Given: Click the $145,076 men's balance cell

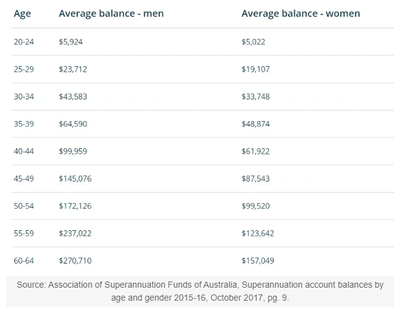Looking at the screenshot, I should [x=75, y=178].
